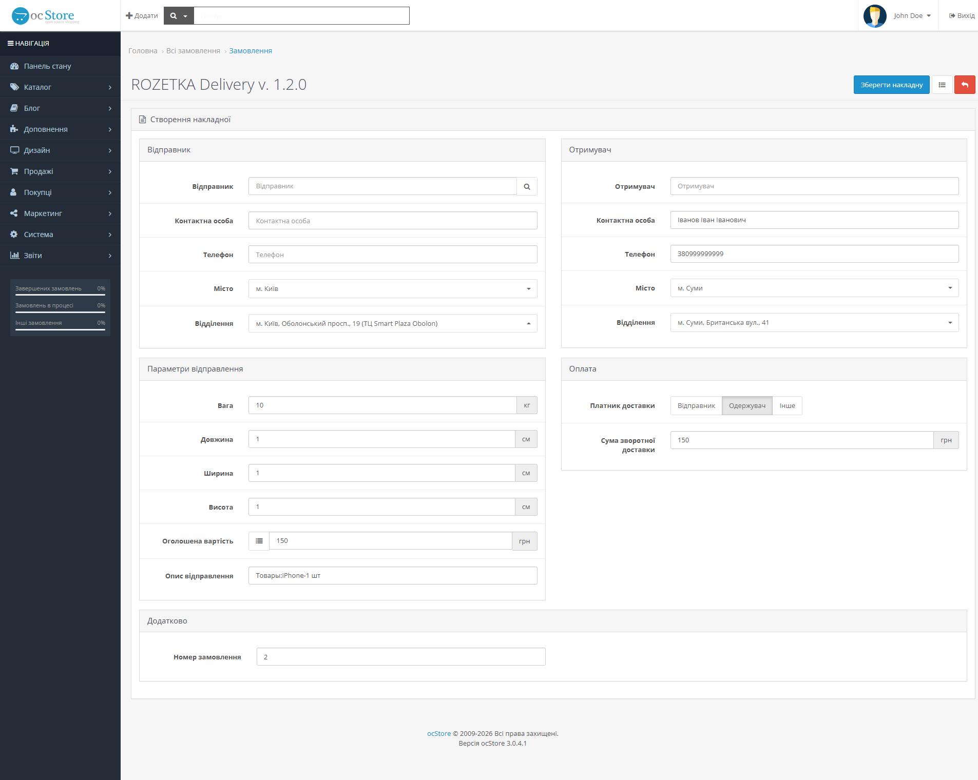Click the Завершених замовлень progress bar
Viewport: 978px width, 780px height.
click(60, 295)
